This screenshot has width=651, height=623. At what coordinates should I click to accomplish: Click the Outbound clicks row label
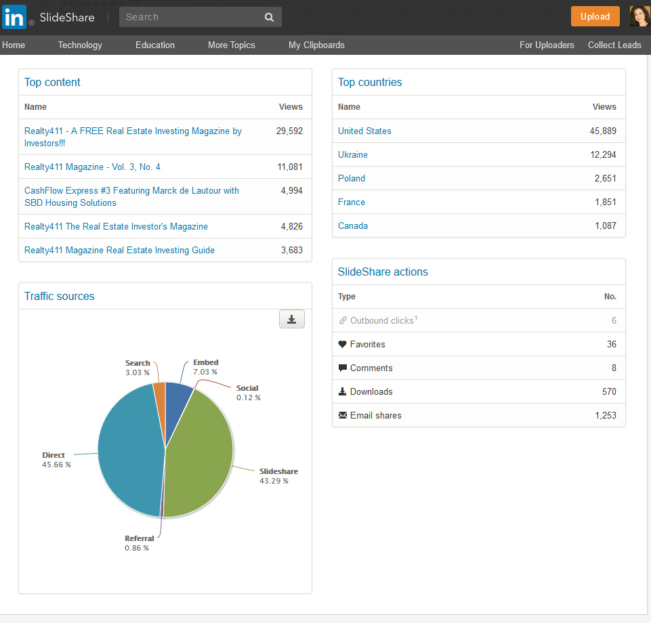point(383,320)
